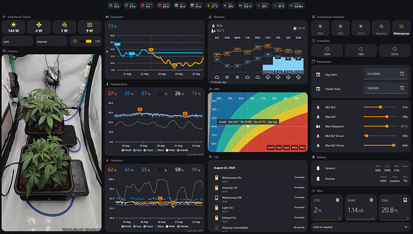Click the Devices battery icon

point(318,178)
